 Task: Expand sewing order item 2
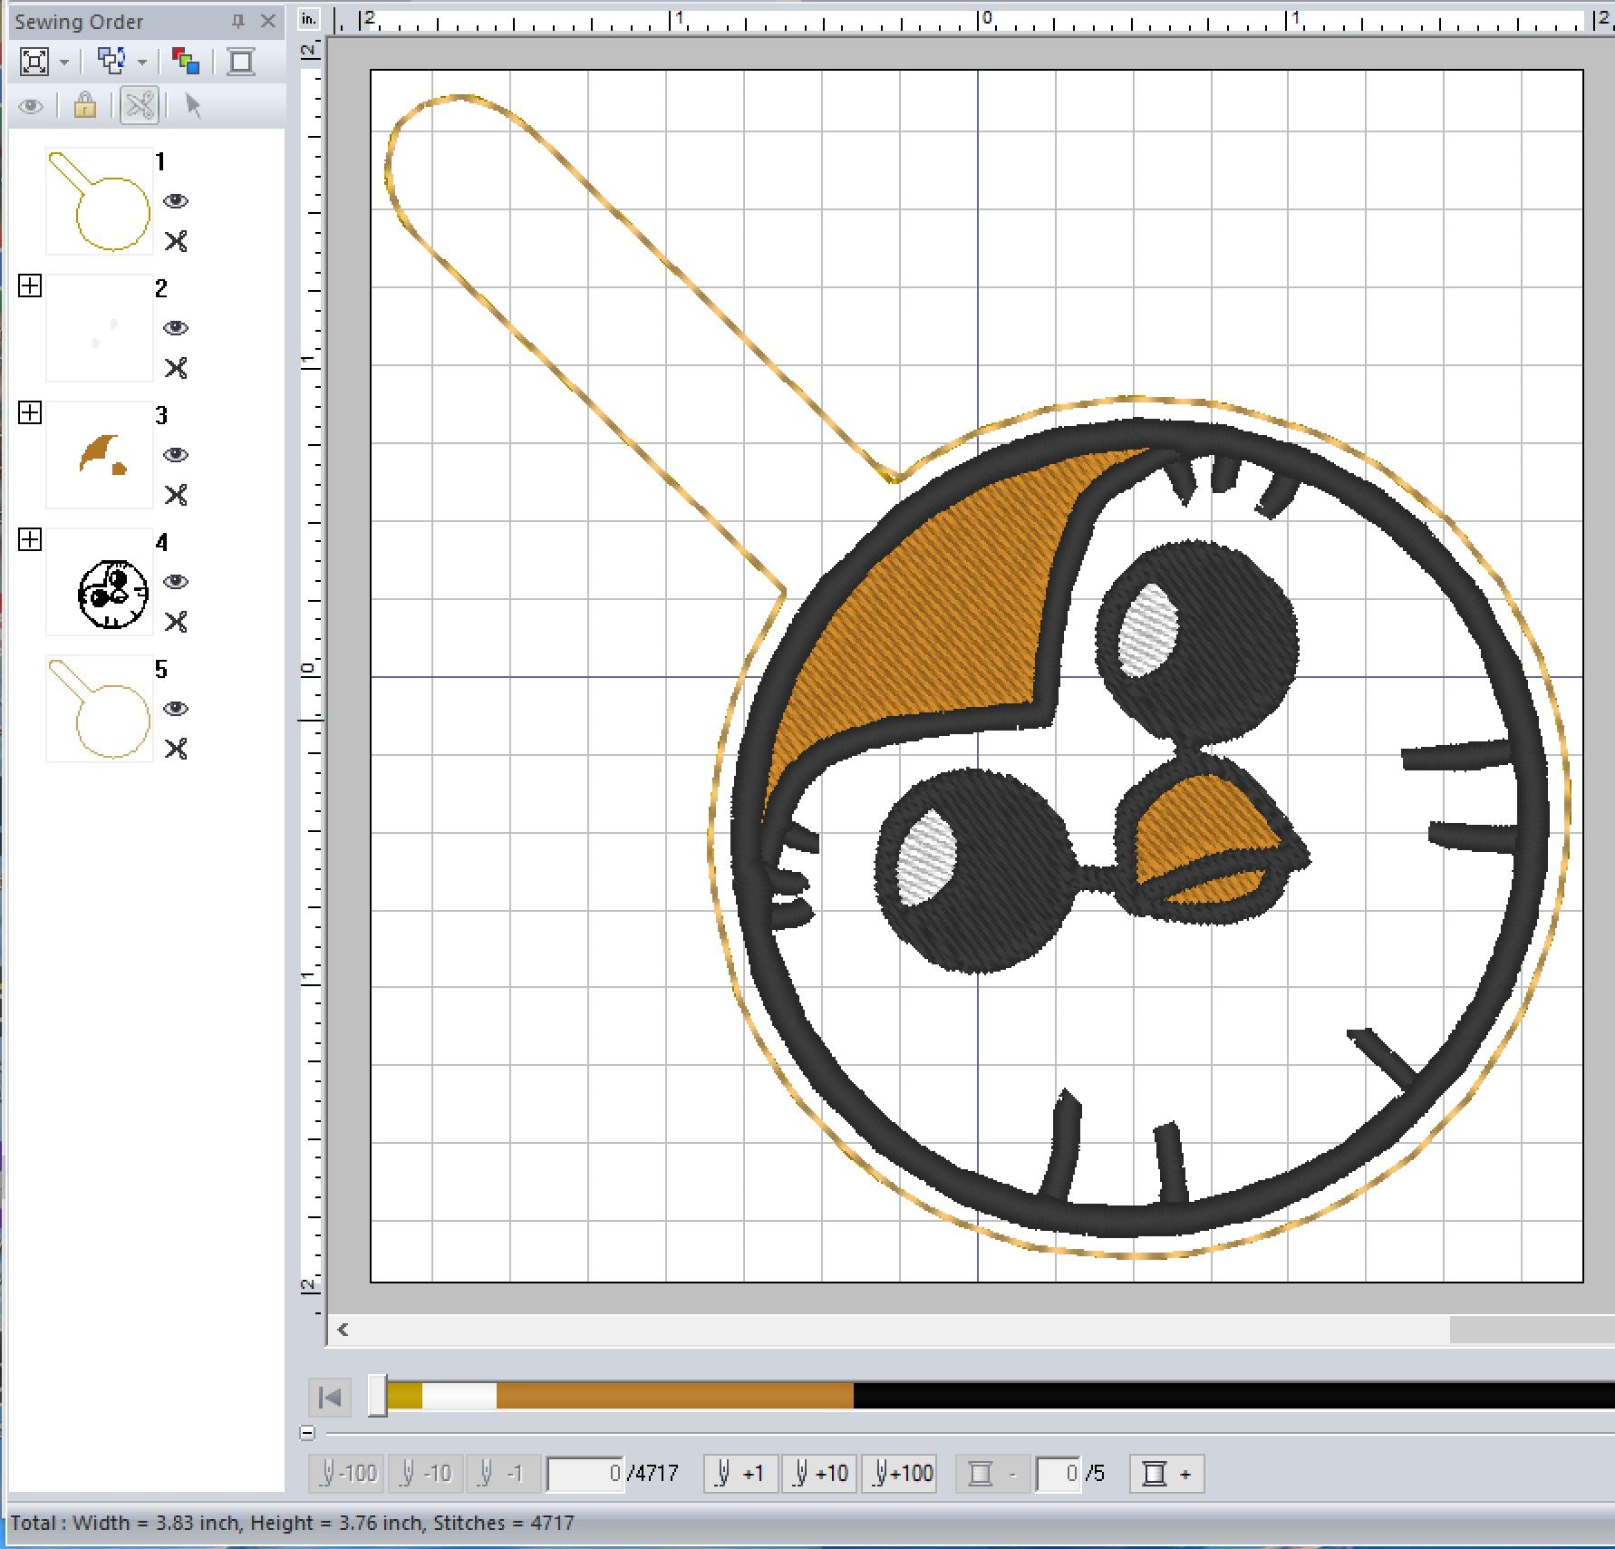click(30, 286)
